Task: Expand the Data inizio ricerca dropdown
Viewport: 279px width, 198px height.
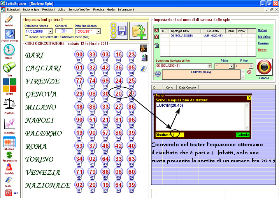Action: click(51, 31)
